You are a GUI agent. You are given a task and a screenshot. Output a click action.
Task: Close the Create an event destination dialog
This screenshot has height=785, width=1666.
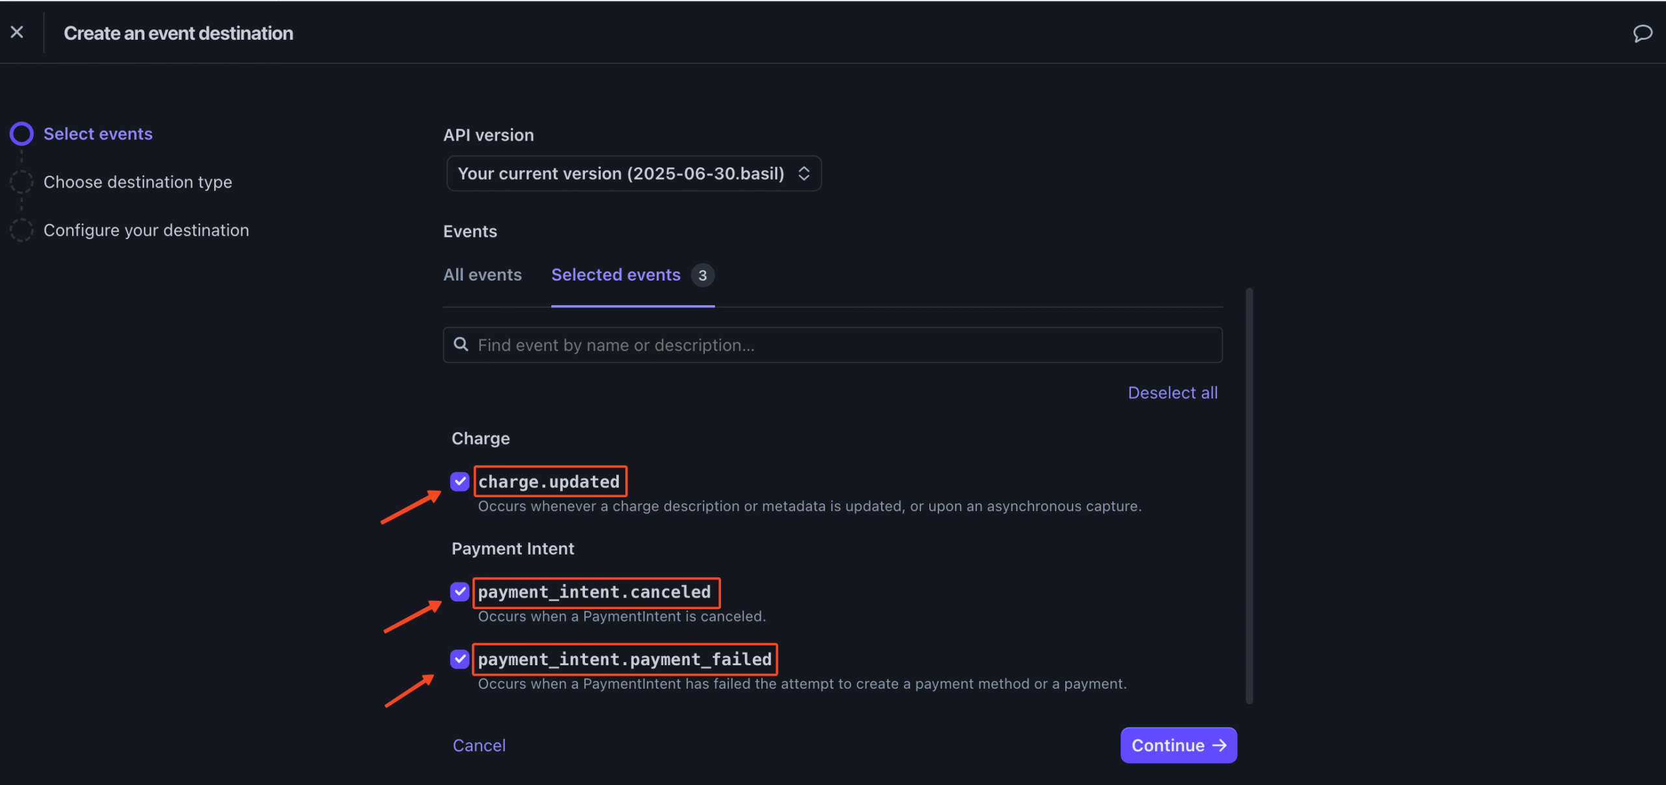(17, 32)
